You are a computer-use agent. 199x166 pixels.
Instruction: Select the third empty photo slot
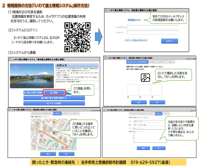(157, 90)
